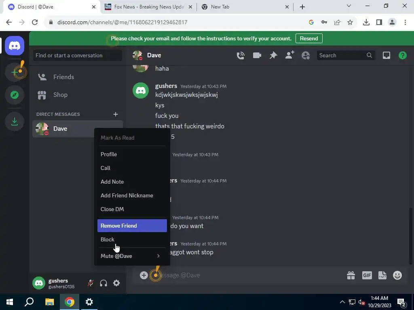Click the upload attachment plus button
Image resolution: width=414 pixels, height=310 pixels.
tap(144, 275)
